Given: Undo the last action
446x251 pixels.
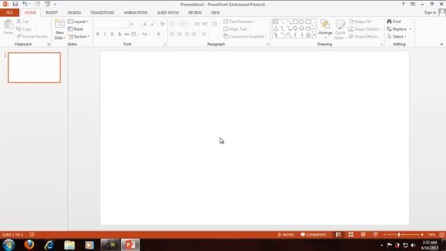Looking at the screenshot, I should pyautogui.click(x=25, y=4).
